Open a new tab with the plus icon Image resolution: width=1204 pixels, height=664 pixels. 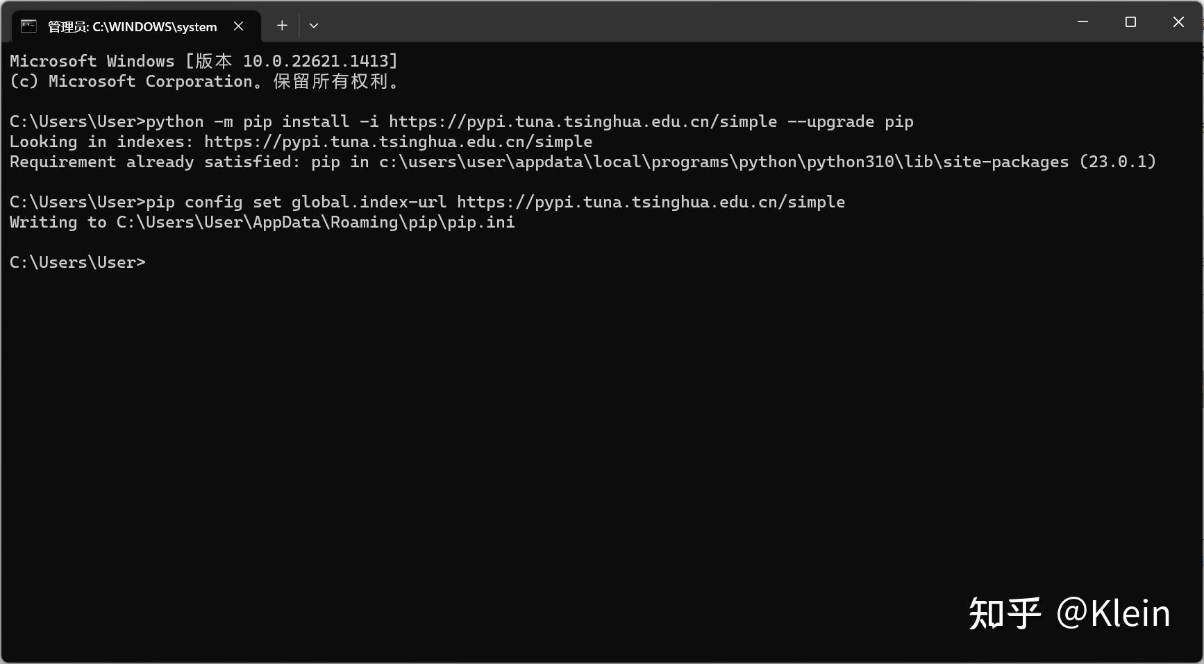point(282,26)
